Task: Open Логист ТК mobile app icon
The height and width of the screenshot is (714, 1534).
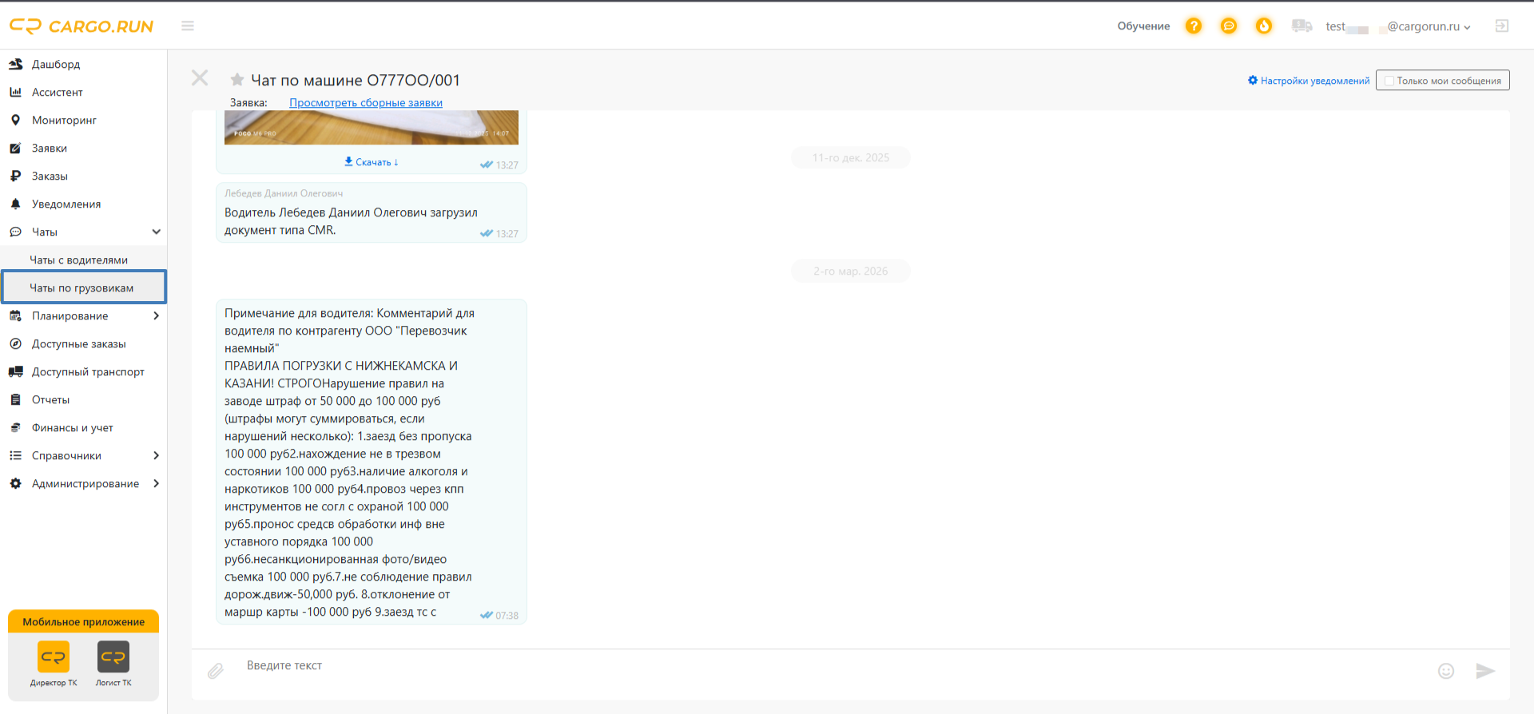Action: pyautogui.click(x=113, y=657)
